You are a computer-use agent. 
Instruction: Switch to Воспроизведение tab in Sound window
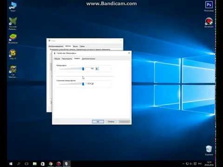point(56,46)
